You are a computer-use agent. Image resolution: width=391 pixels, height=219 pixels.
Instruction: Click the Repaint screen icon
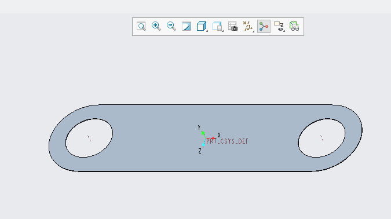point(187,27)
